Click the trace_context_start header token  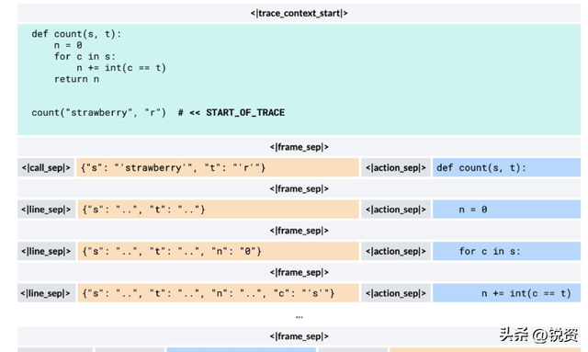[299, 13]
